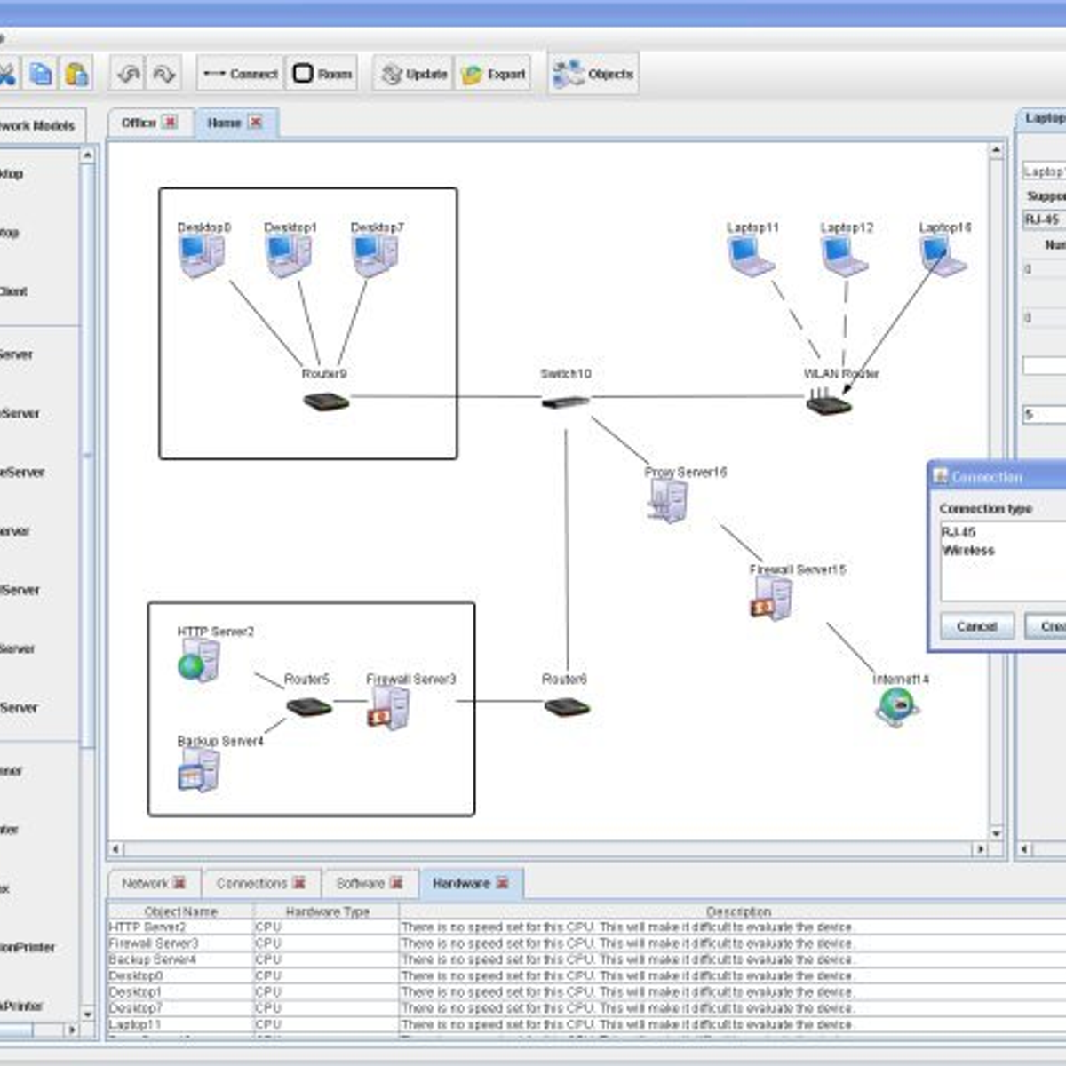Close the Network bottom tab
This screenshot has width=1066, height=1066.
pos(179,883)
